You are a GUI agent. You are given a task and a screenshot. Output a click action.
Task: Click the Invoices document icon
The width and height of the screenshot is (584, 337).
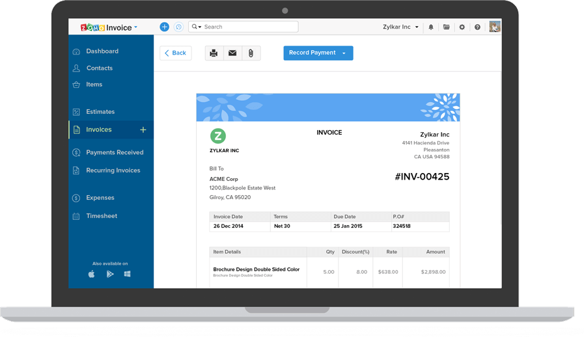pos(76,129)
